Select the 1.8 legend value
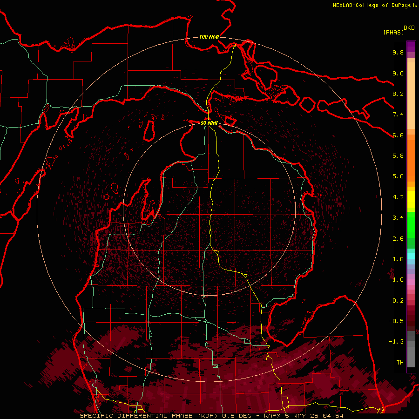The width and height of the screenshot is (419, 419). point(398,259)
